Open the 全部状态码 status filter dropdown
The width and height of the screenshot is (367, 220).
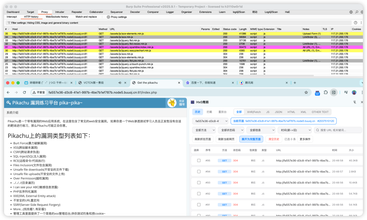point(231,130)
